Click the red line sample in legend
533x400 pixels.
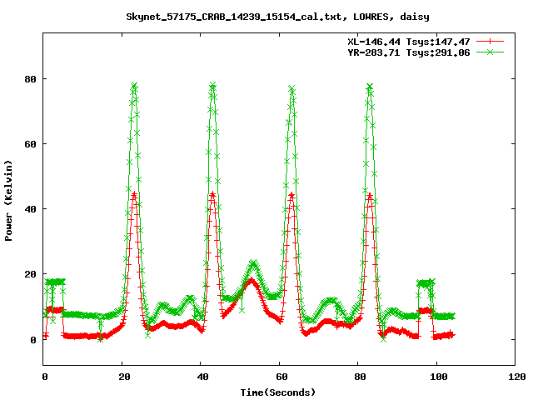(490, 42)
